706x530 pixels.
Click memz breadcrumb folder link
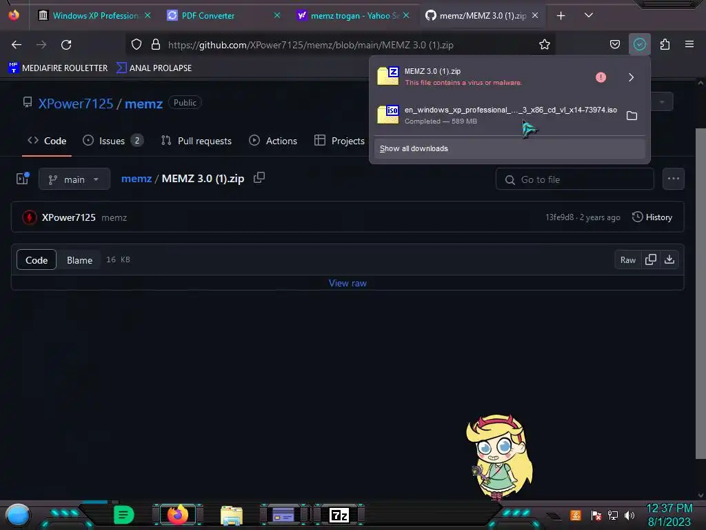[x=137, y=179]
